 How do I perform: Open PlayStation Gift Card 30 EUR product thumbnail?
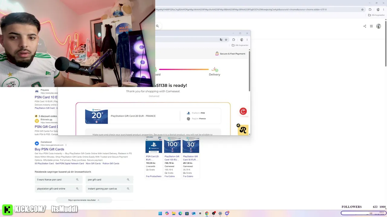(x=191, y=145)
